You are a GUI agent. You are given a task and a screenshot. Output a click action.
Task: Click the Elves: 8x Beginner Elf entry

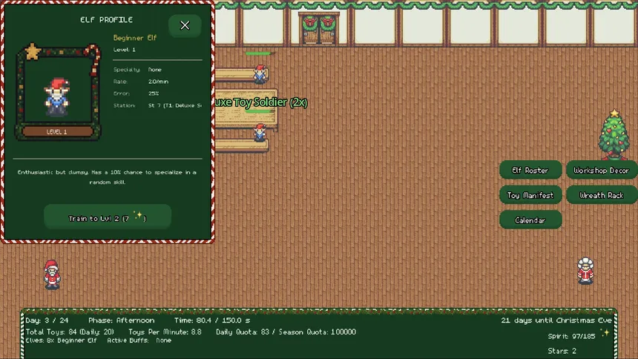61,340
